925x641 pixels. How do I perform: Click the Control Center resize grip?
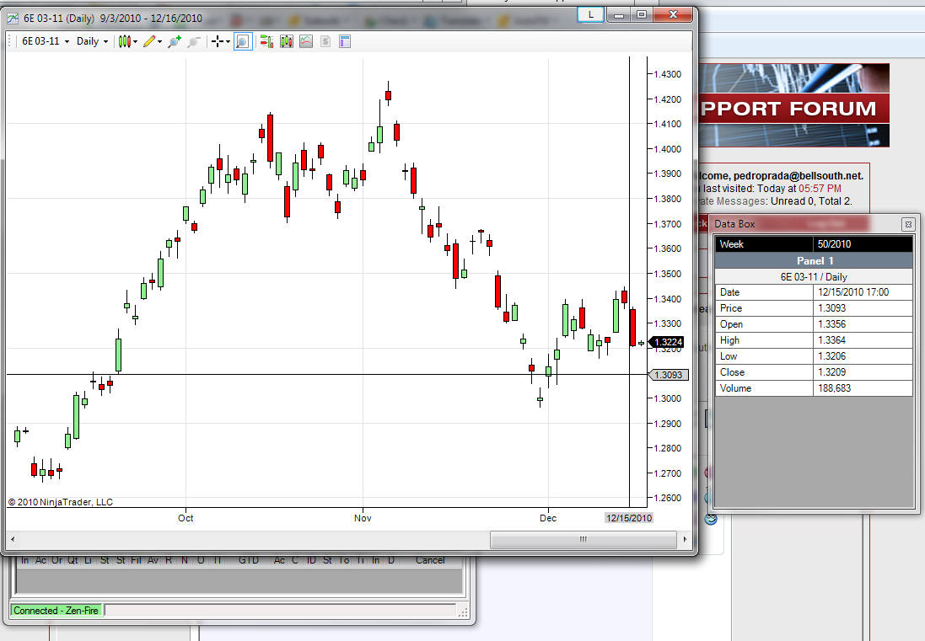click(x=463, y=612)
